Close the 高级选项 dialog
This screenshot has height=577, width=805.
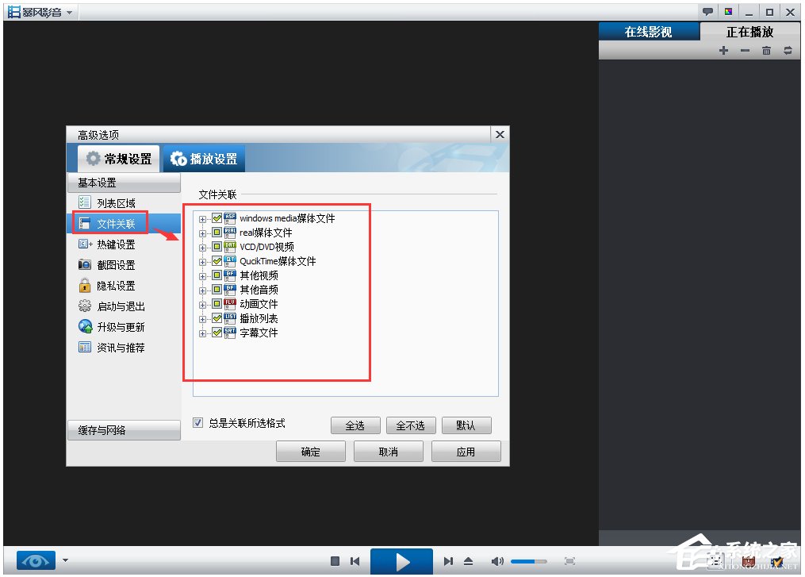(x=500, y=135)
